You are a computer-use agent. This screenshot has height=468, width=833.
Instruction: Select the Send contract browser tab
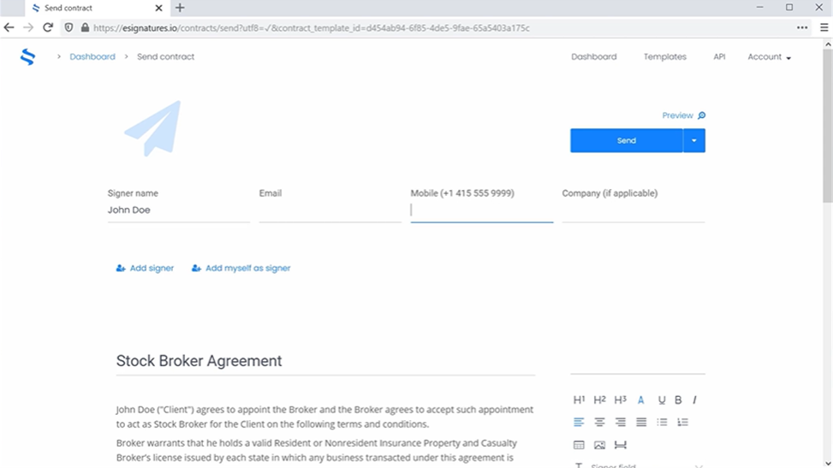[x=98, y=8]
